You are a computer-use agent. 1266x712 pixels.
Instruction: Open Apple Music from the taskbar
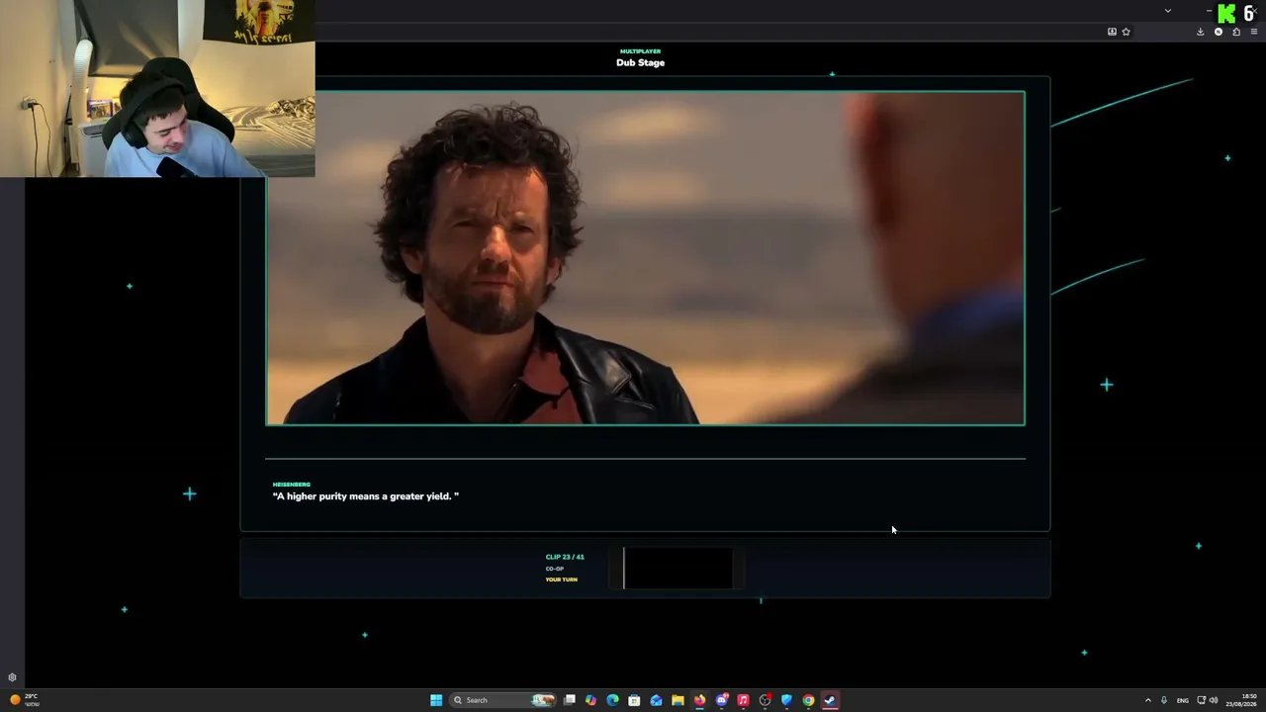coord(743,700)
